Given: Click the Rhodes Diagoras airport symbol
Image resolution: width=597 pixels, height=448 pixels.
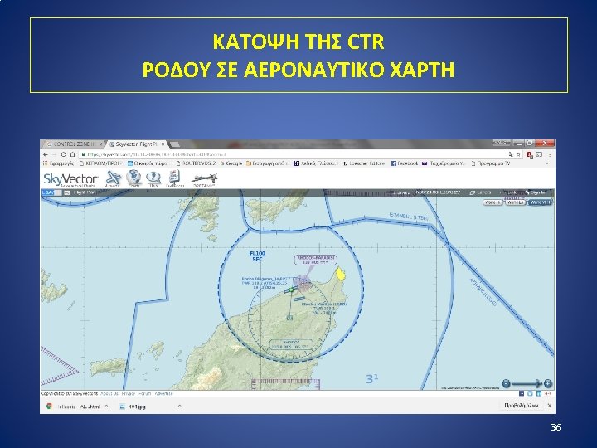Looking at the screenshot, I should tap(292, 290).
